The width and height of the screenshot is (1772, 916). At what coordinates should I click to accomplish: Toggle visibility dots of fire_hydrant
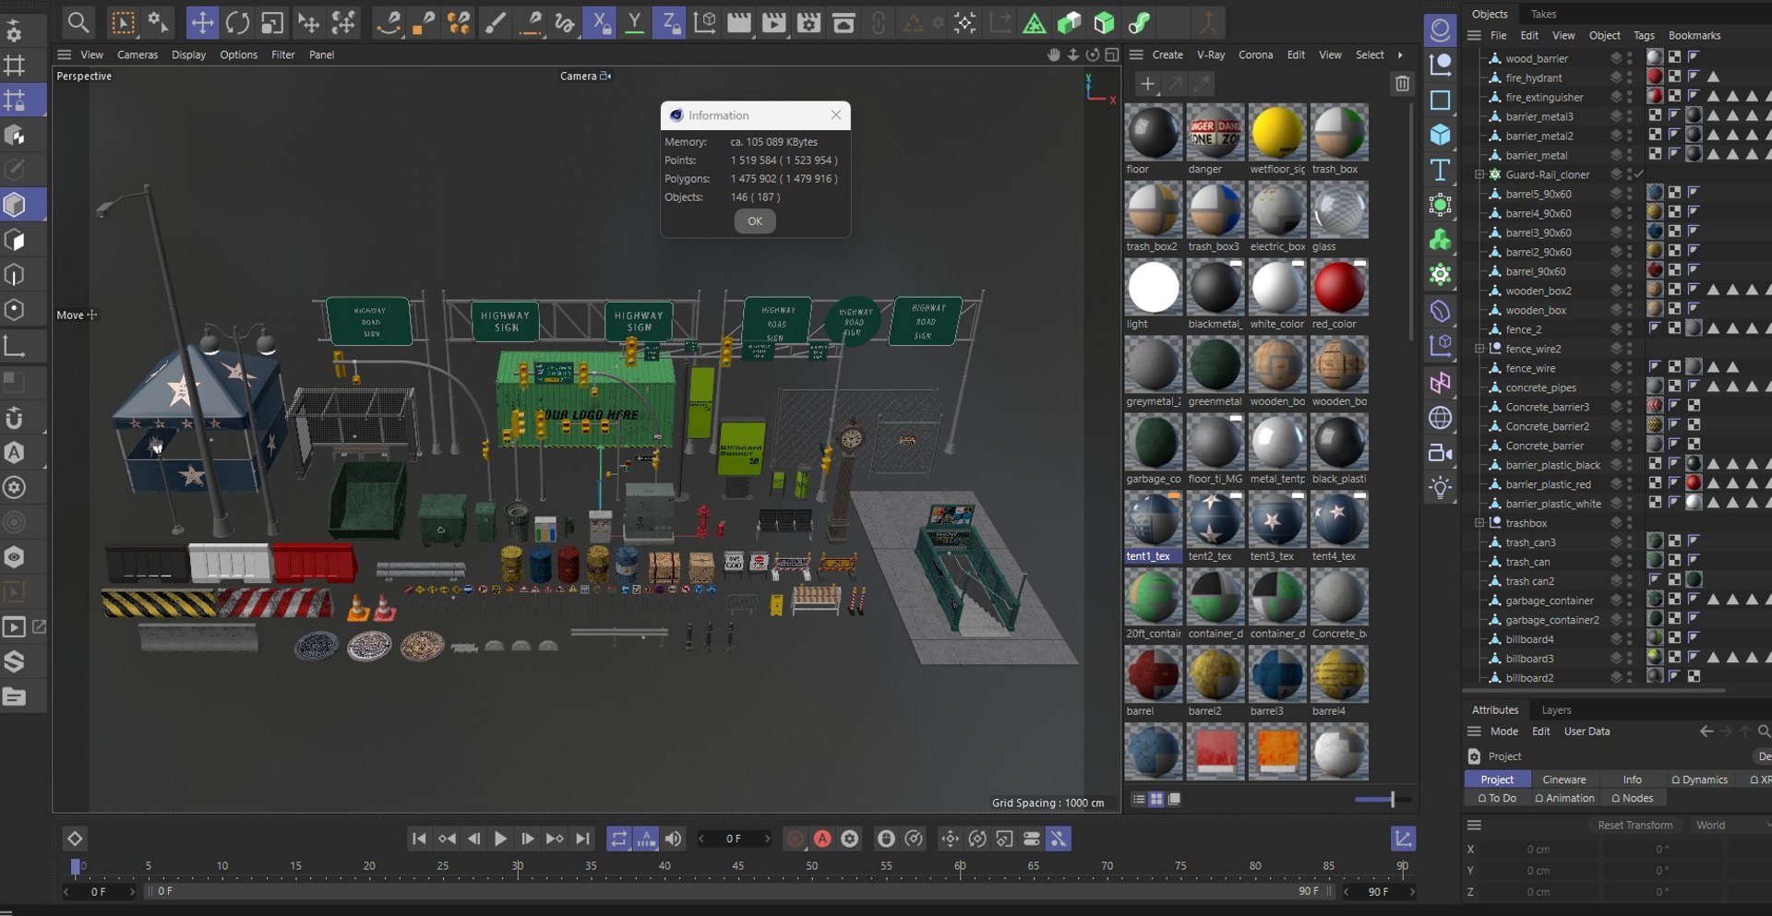tap(1630, 77)
